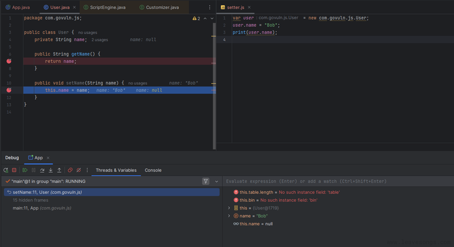454x247 pixels.
Task: Click the Step Over debugger icon
Action: [x=42, y=170]
